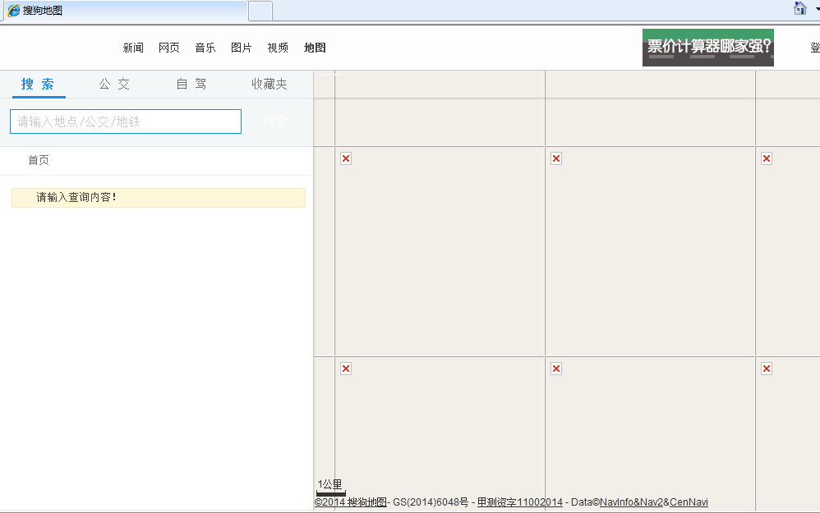Switch to the 公交 transit tab
This screenshot has width=820, height=513.
pos(113,84)
